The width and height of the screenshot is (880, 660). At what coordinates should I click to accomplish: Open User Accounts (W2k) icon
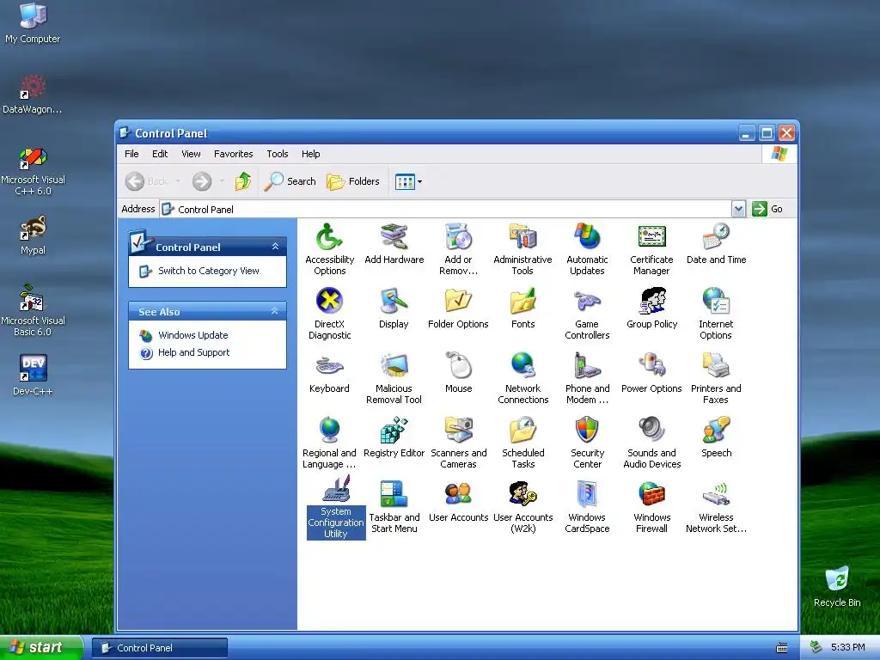522,507
